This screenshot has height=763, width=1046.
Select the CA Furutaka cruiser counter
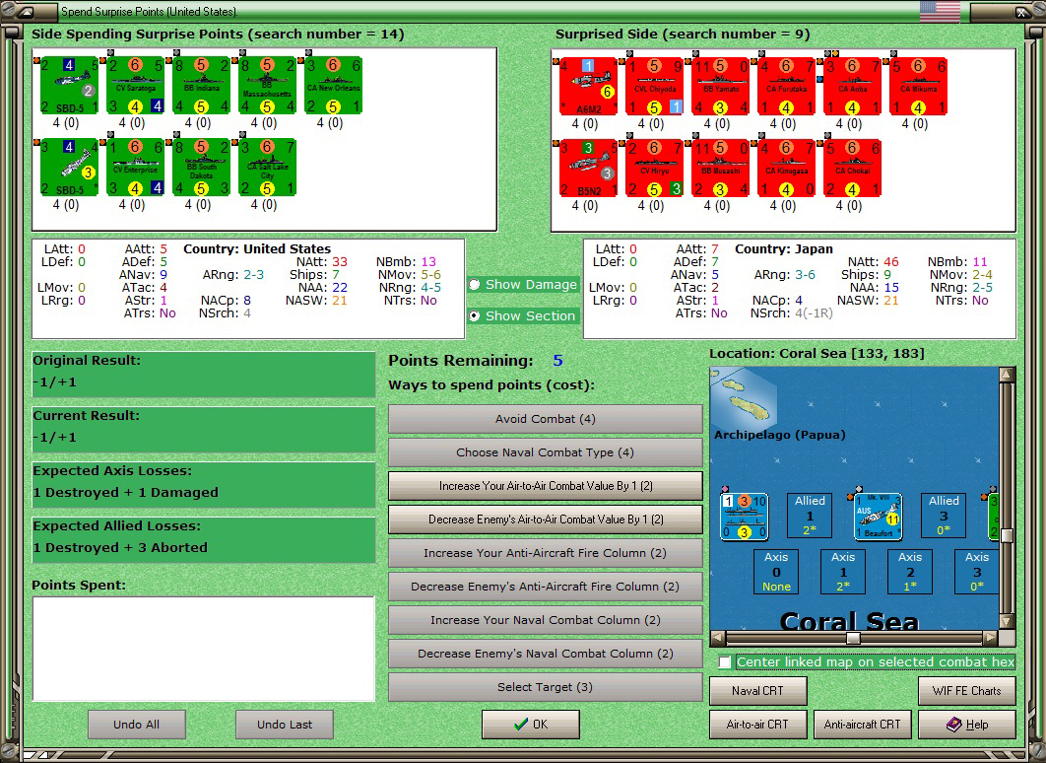pos(787,86)
